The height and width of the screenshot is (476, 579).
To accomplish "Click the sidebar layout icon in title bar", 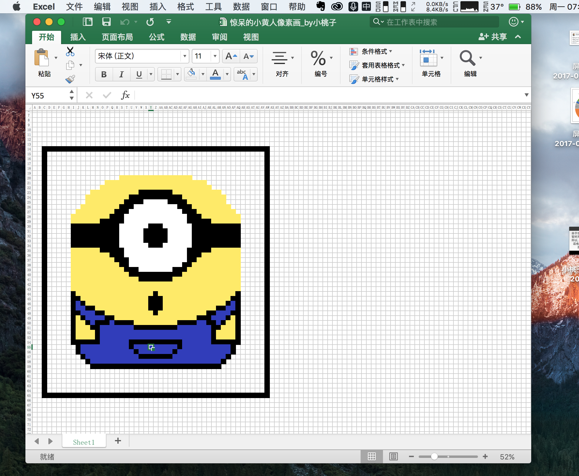I will pyautogui.click(x=88, y=22).
